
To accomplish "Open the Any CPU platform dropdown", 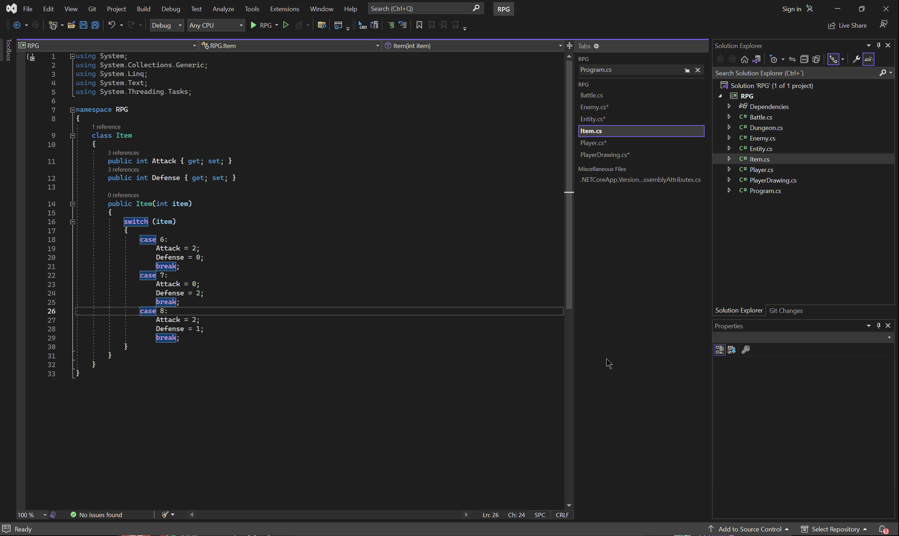I will 215,25.
